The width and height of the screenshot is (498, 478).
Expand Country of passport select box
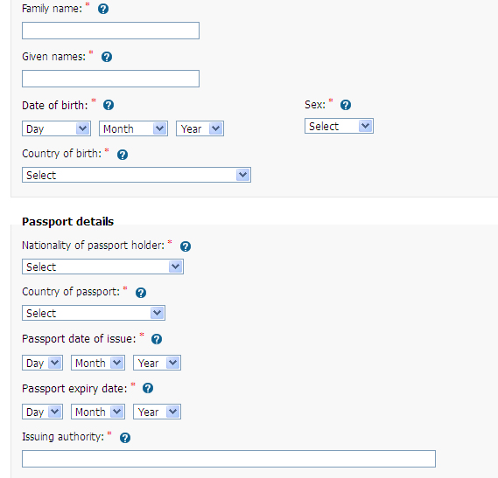94,313
